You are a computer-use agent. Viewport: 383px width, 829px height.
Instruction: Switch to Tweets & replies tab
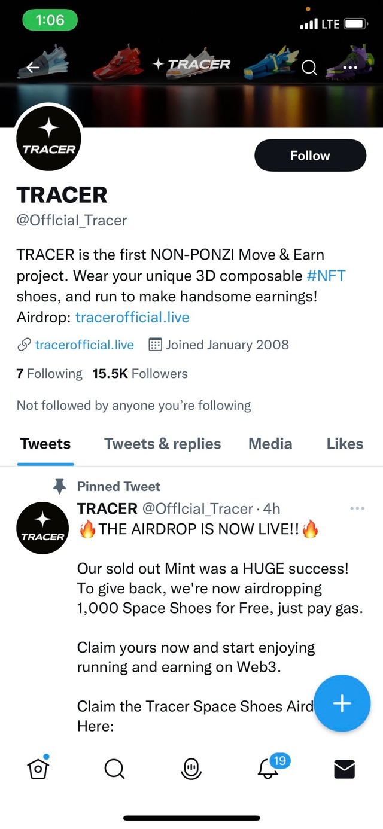162,444
